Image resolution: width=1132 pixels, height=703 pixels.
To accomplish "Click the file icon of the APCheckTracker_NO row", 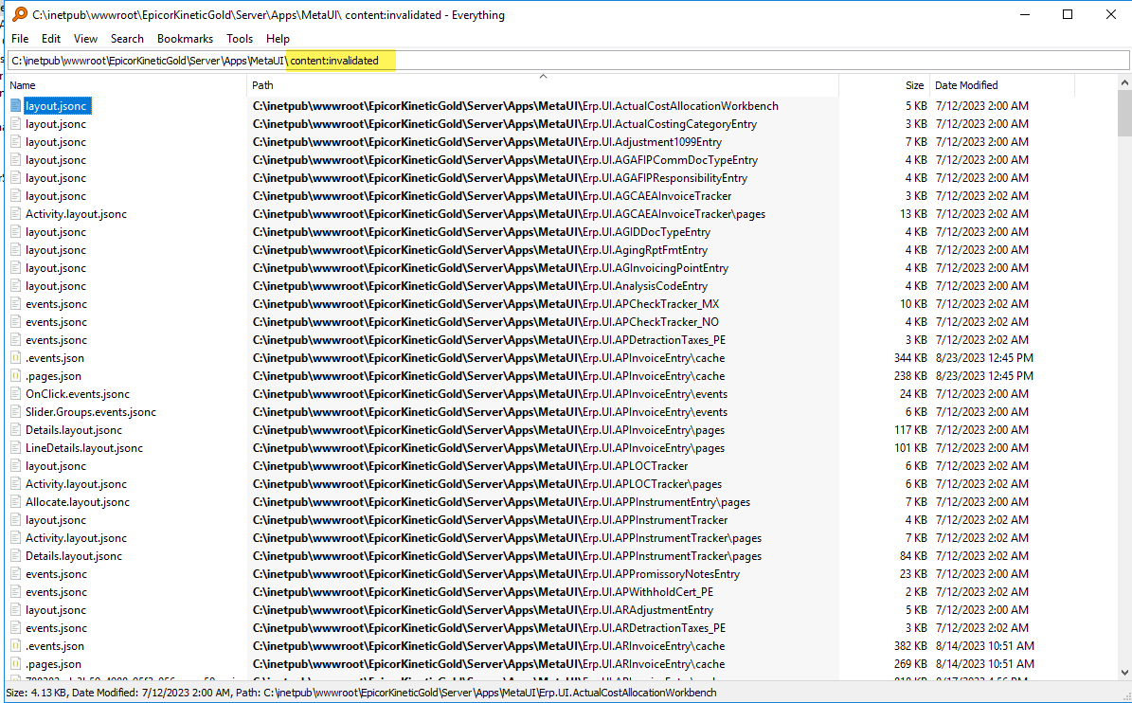I will click(16, 322).
